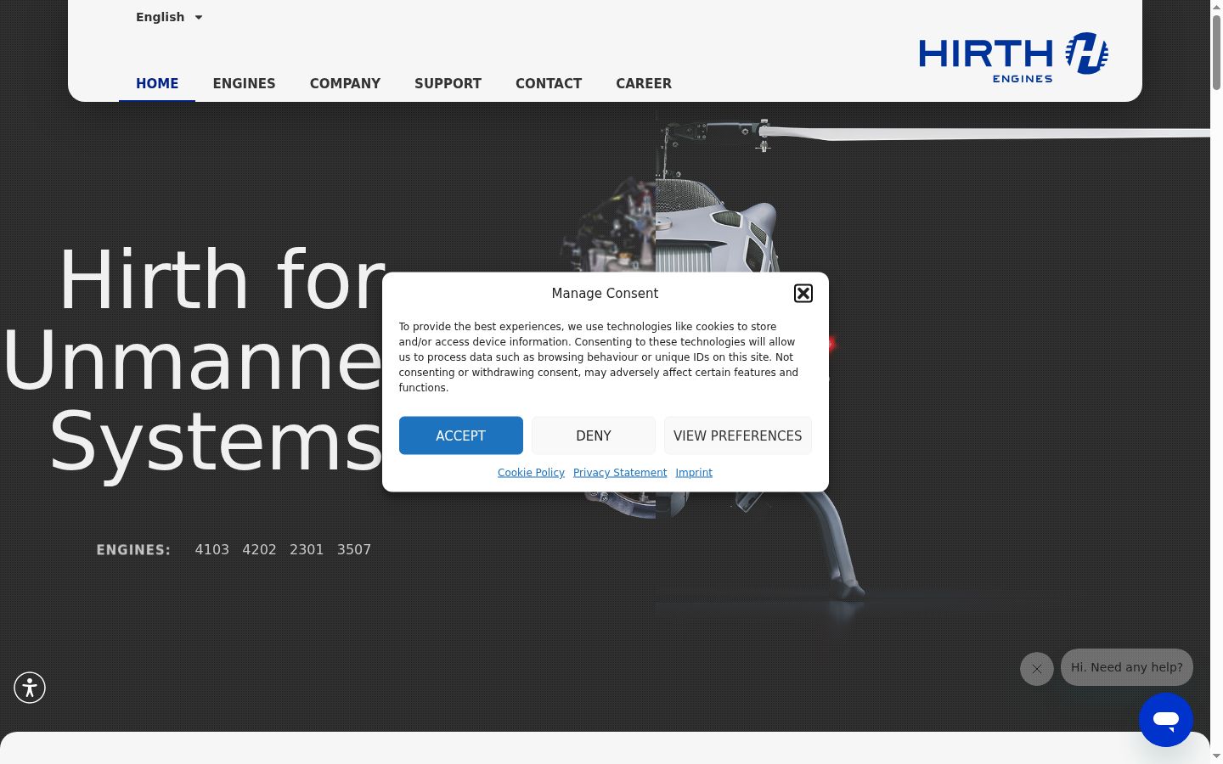Click the scrollbar down arrow
The width and height of the screenshot is (1223, 764).
coord(1216,756)
